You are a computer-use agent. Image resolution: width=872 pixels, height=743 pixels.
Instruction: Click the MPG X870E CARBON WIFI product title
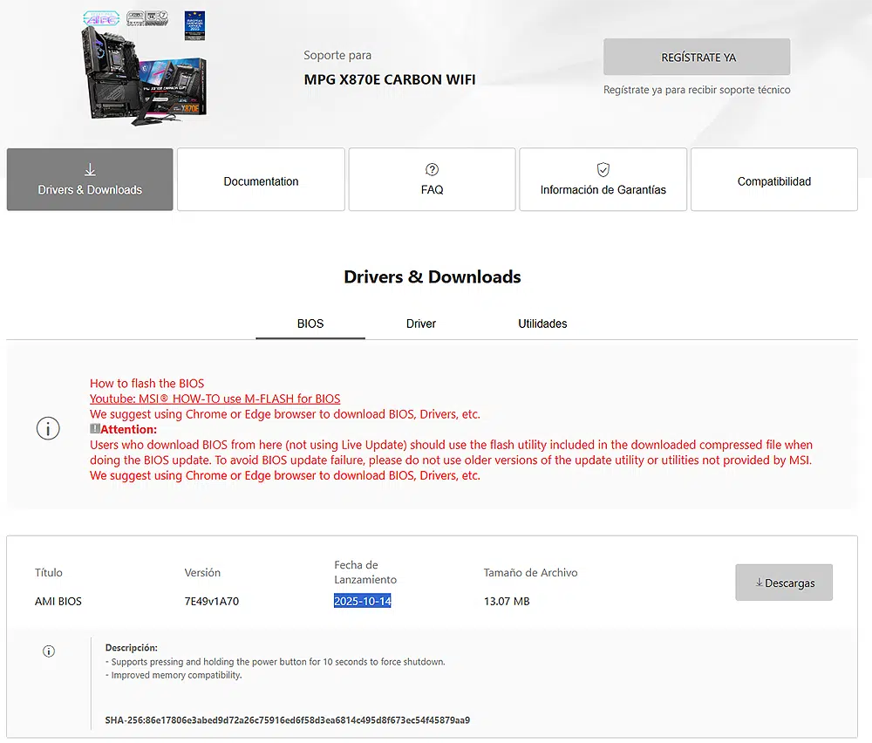[389, 79]
